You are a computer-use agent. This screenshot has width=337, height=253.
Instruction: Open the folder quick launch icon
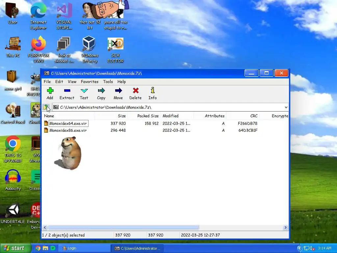tap(45, 248)
